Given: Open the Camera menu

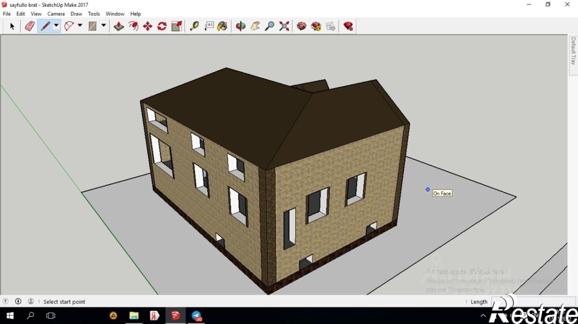Looking at the screenshot, I should click(x=56, y=14).
